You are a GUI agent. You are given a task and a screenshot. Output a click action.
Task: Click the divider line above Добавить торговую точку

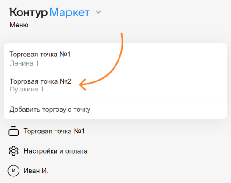(x=115, y=99)
